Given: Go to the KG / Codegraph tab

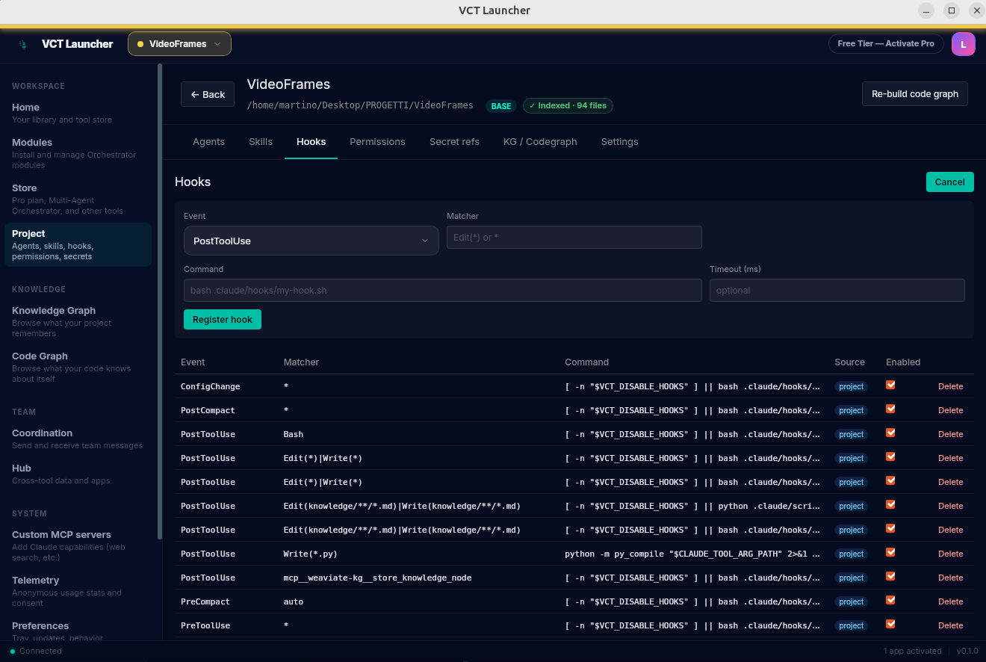Looking at the screenshot, I should click(540, 142).
